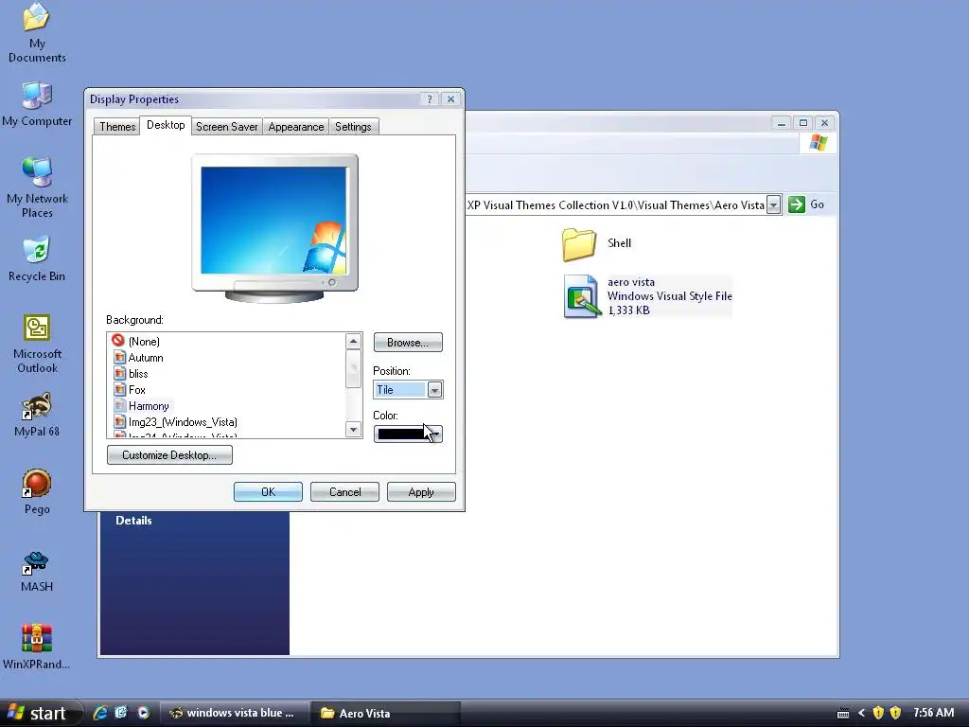This screenshot has height=727, width=969.
Task: Click the Apply button
Action: click(x=421, y=492)
